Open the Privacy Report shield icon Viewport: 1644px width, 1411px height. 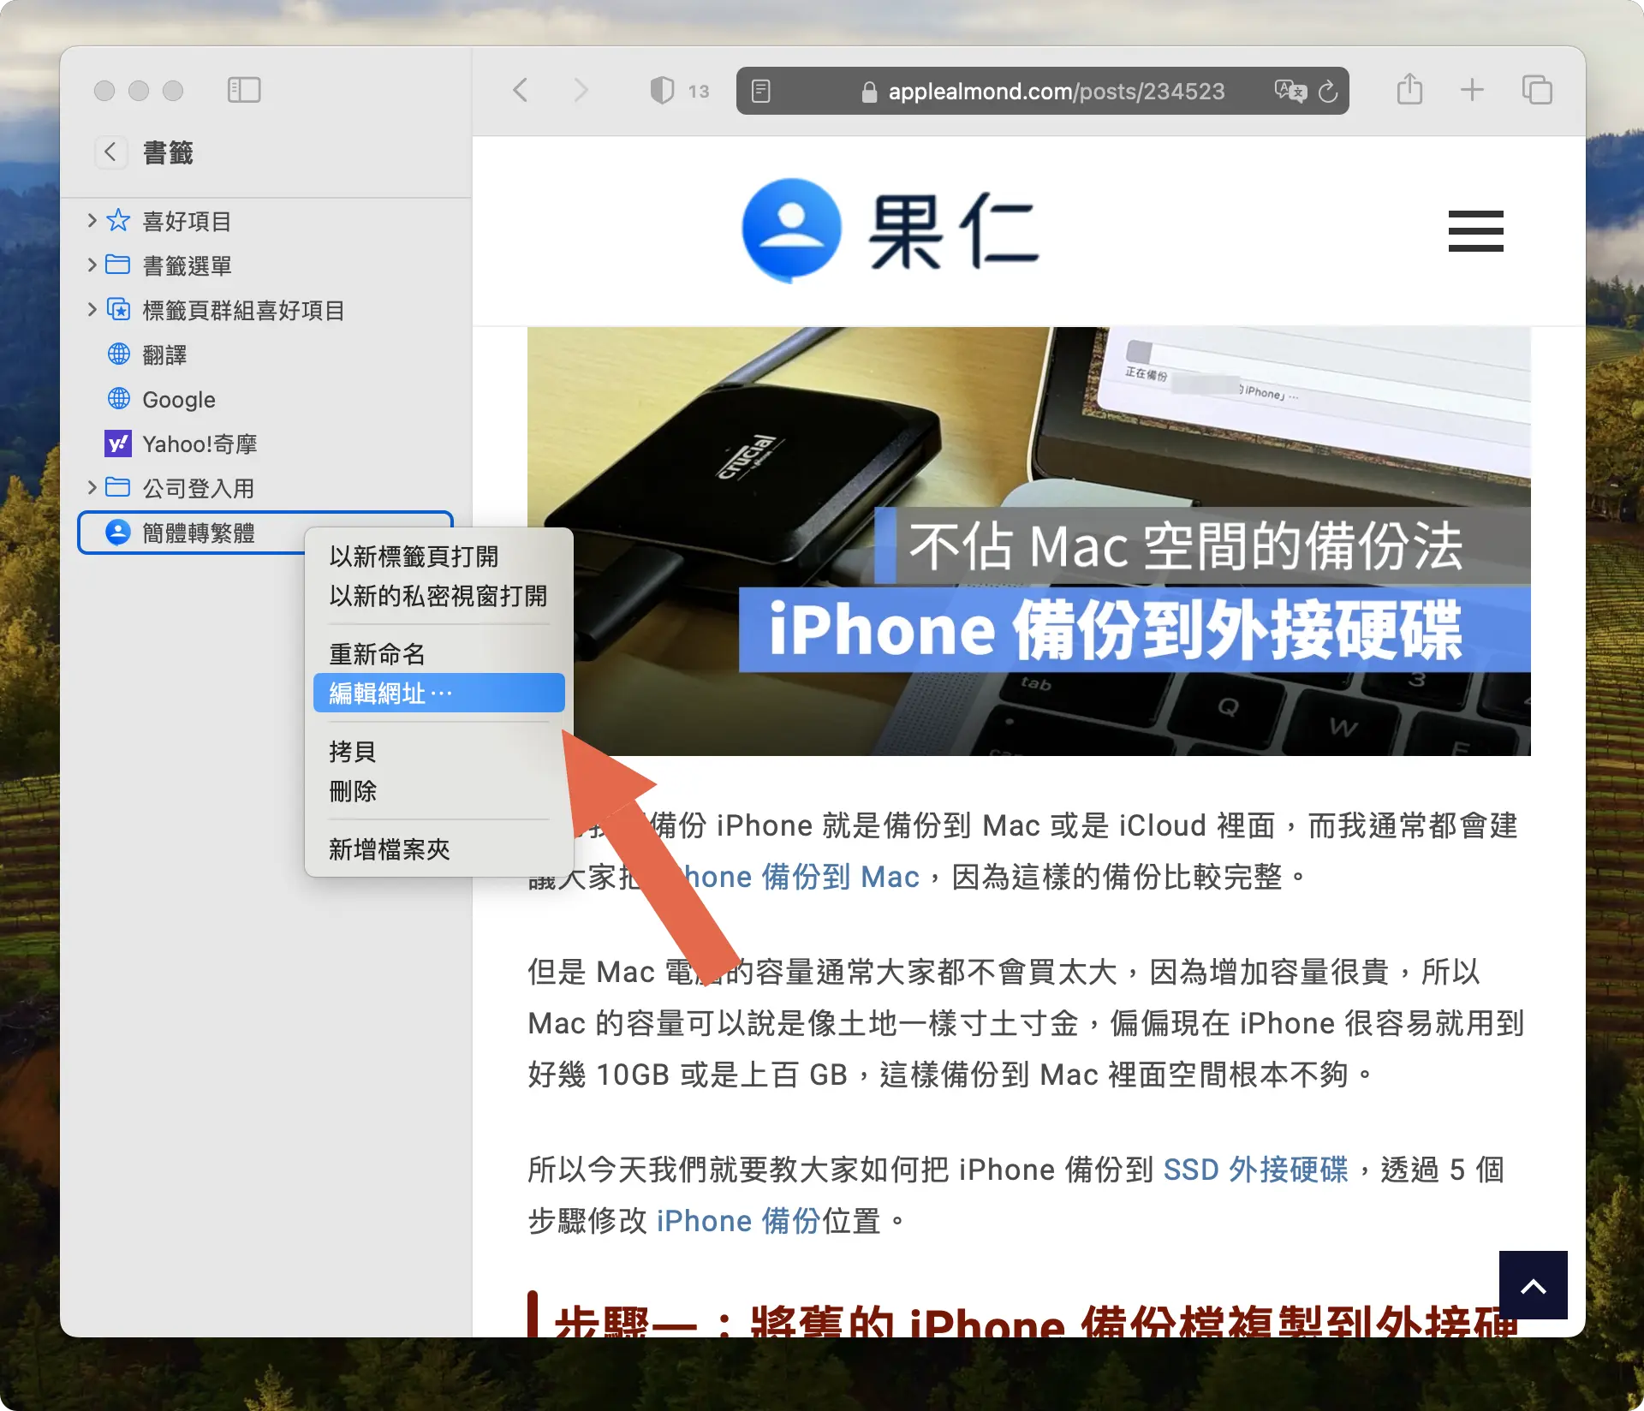coord(661,90)
